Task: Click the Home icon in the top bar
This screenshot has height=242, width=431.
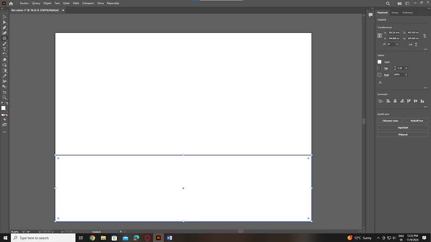Action: 11,3
